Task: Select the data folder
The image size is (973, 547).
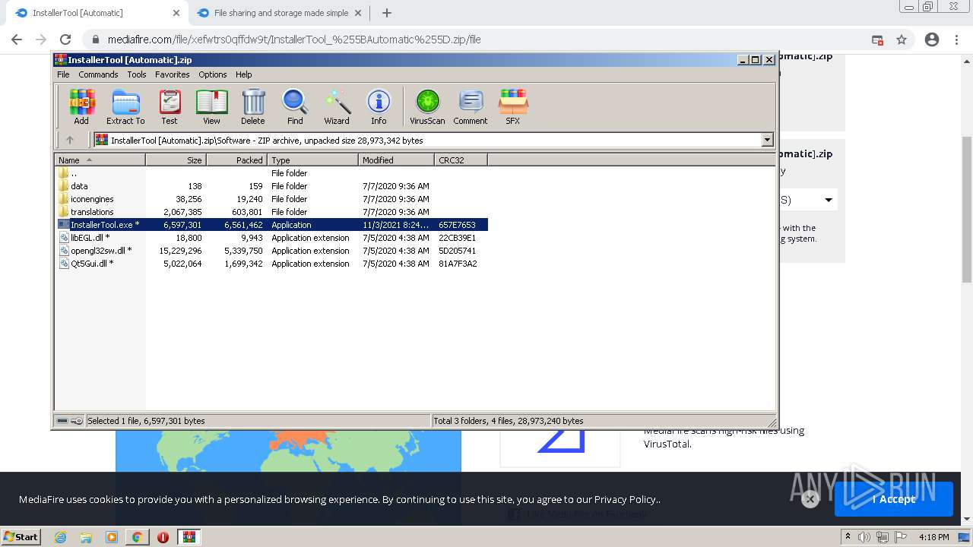Action: 271,186
